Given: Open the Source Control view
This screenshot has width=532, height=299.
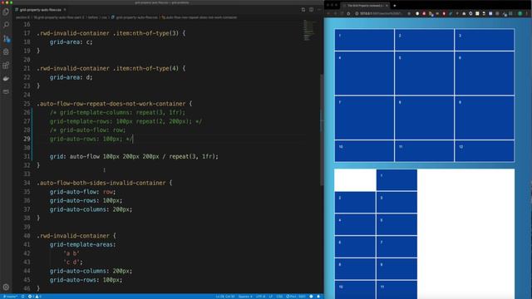Looking at the screenshot, I should [6, 38].
